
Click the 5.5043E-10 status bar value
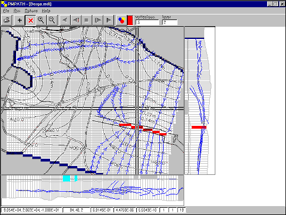tap(147, 210)
